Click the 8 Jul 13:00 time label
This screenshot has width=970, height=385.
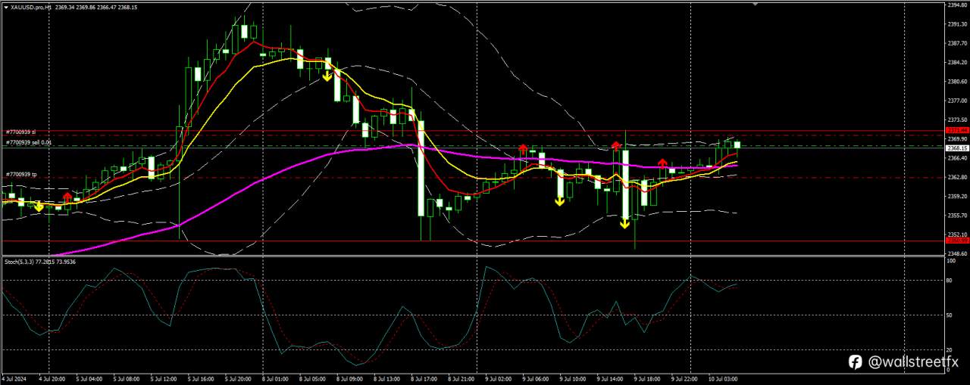(x=387, y=377)
